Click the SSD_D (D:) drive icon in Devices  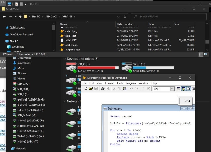coord(127,67)
